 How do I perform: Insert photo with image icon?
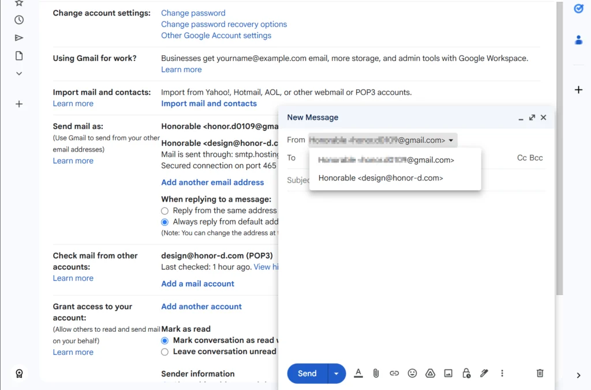[448, 373]
